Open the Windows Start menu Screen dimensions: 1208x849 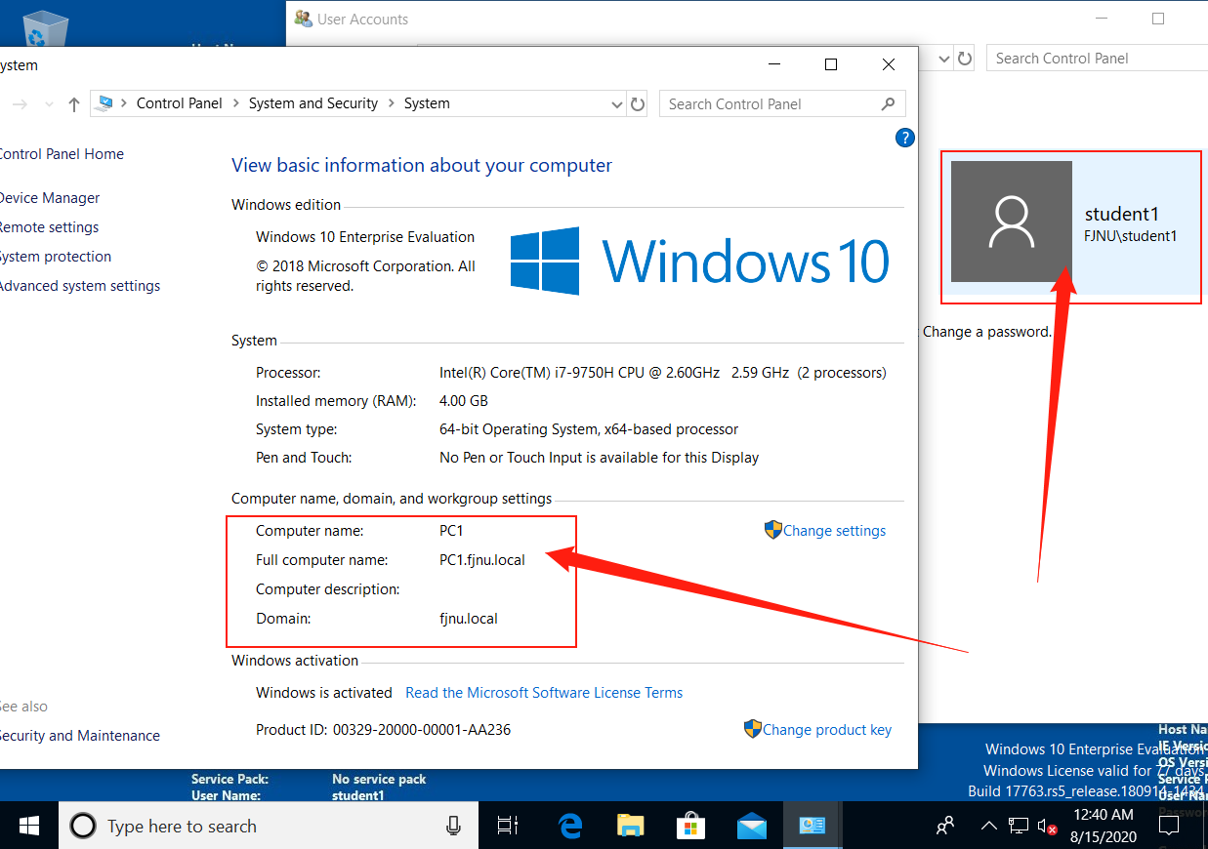[x=29, y=826]
